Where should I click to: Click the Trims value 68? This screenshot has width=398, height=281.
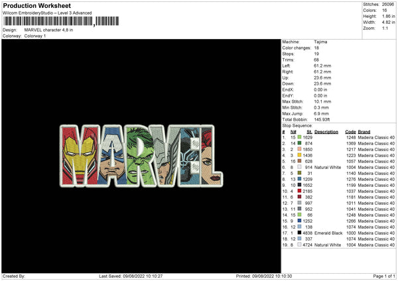pos(316,60)
